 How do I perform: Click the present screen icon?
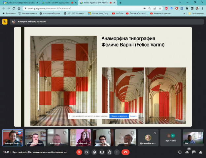pos(102,152)
